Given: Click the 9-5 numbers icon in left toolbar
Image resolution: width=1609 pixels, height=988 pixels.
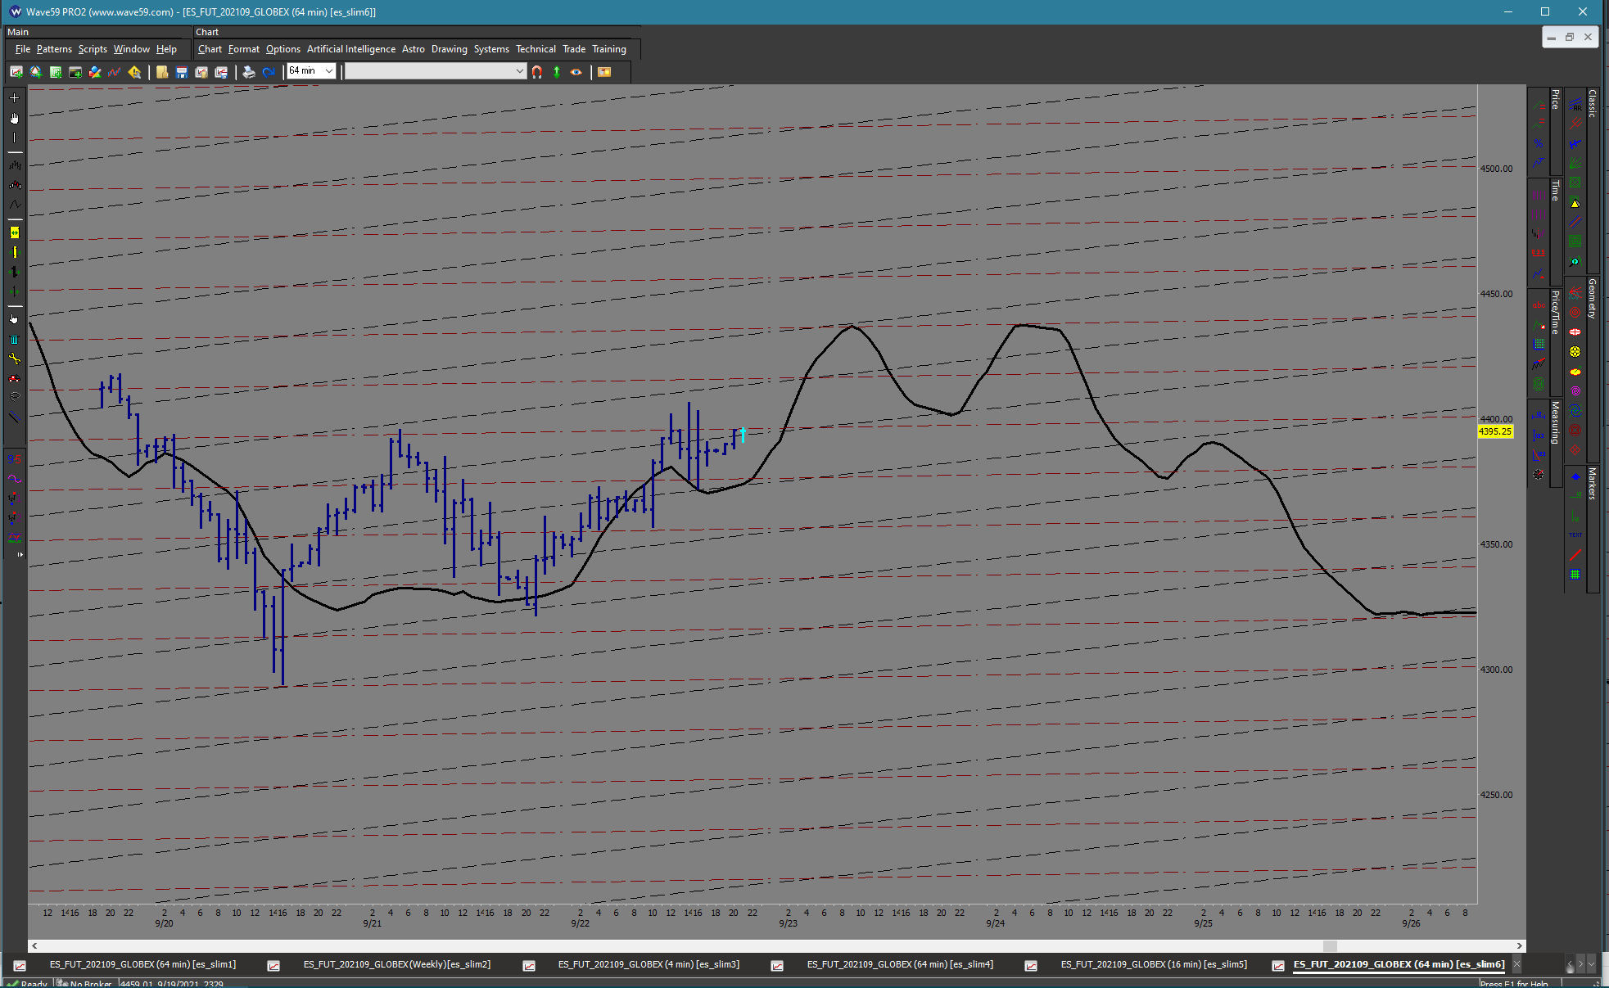Looking at the screenshot, I should (14, 459).
